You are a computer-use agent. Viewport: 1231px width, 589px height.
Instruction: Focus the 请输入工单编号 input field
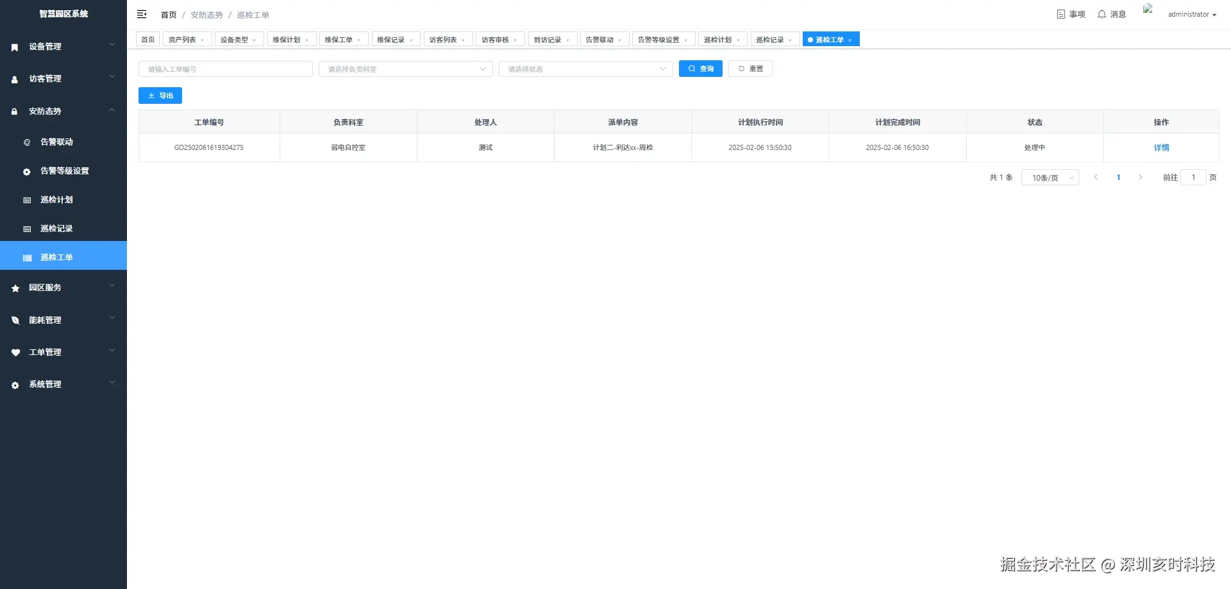pyautogui.click(x=226, y=69)
